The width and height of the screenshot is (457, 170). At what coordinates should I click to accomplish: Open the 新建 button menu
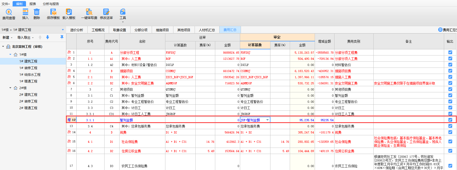7,38
